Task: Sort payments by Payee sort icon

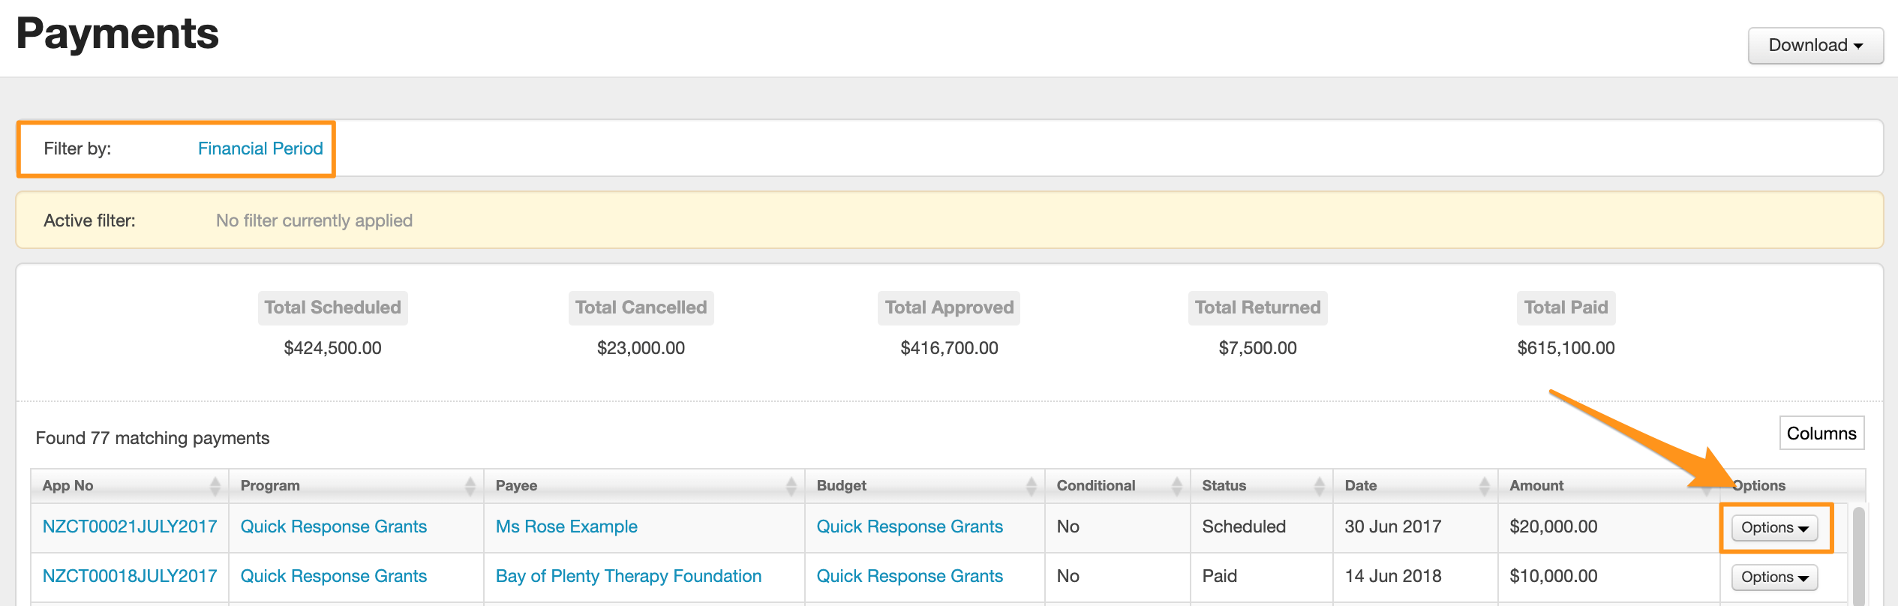Action: click(791, 486)
